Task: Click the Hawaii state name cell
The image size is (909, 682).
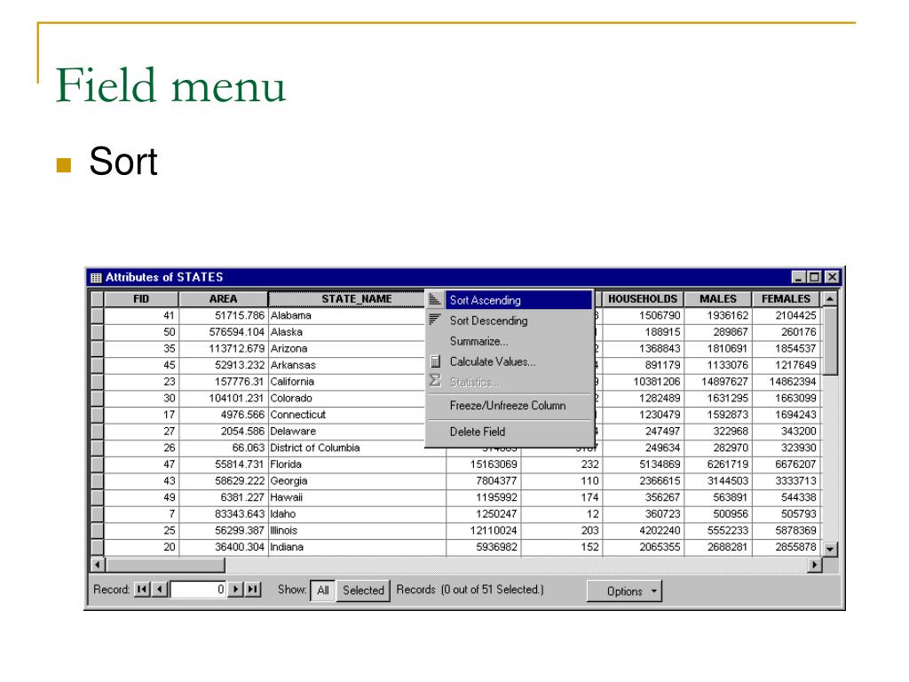Action: pyautogui.click(x=357, y=497)
